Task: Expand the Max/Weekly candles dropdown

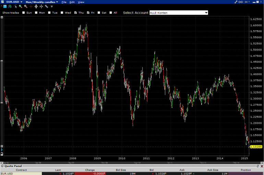Action: pos(42,2)
